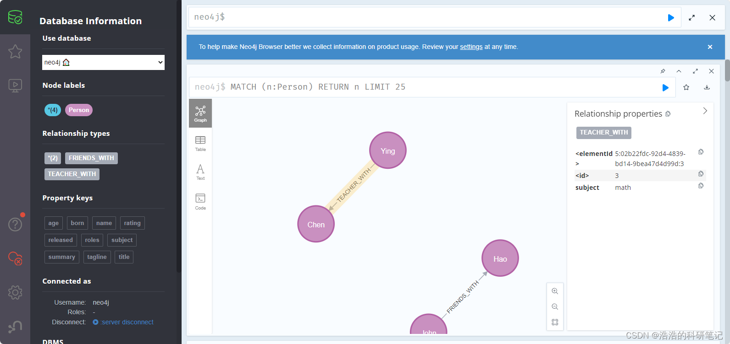Select FRIENDS_WITH relationship type
The image size is (730, 344).
pos(91,158)
